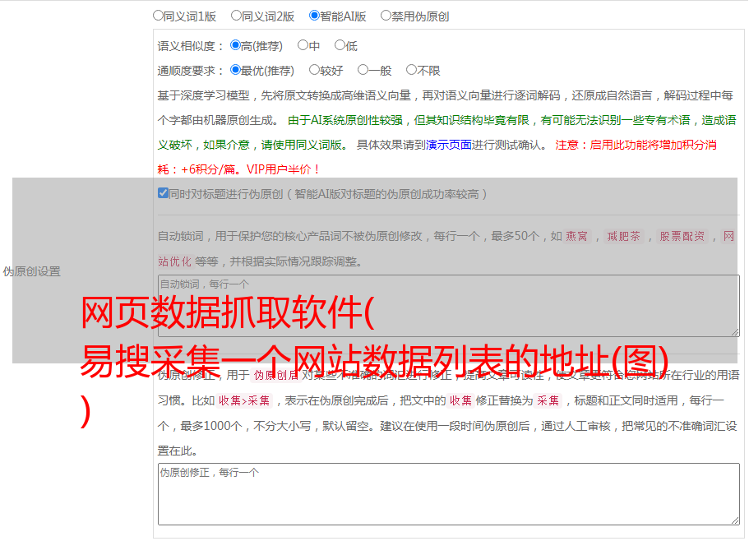Set 语义相似度 to 高(推荐)
The image size is (749, 541).
235,45
